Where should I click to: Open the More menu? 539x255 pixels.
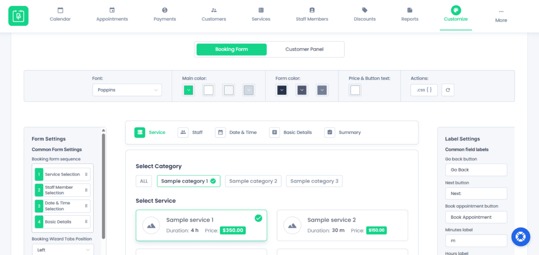501,16
